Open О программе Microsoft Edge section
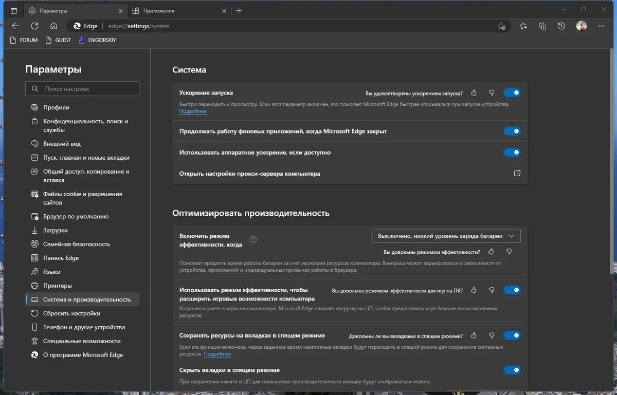The width and height of the screenshot is (617, 395). click(x=82, y=355)
